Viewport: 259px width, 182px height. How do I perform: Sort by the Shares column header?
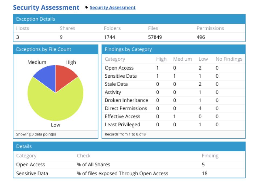tap(67, 28)
